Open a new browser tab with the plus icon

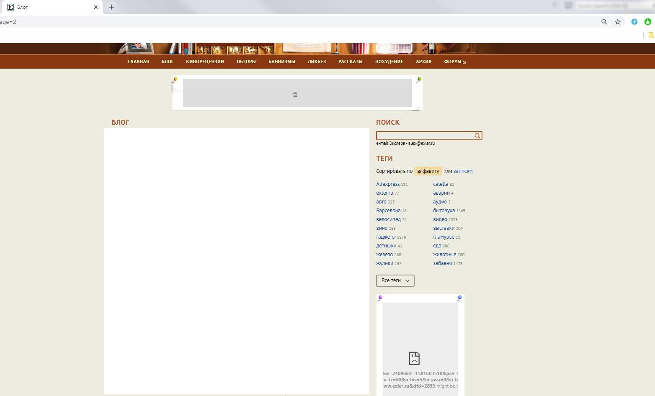[x=112, y=7]
